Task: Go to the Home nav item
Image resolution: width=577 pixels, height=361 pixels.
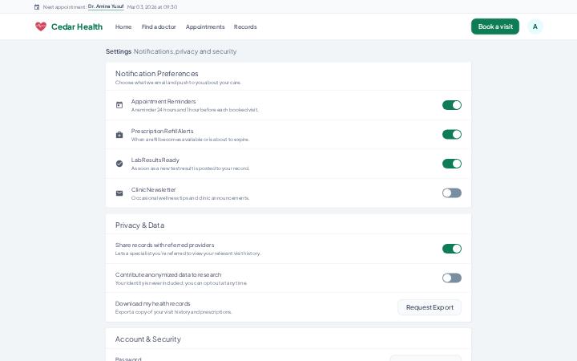Action: coord(123,27)
